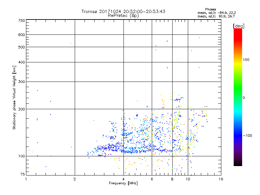Screen dimensions: 260x195
Task: Click the x-axis label '10'
Action: click(188, 179)
